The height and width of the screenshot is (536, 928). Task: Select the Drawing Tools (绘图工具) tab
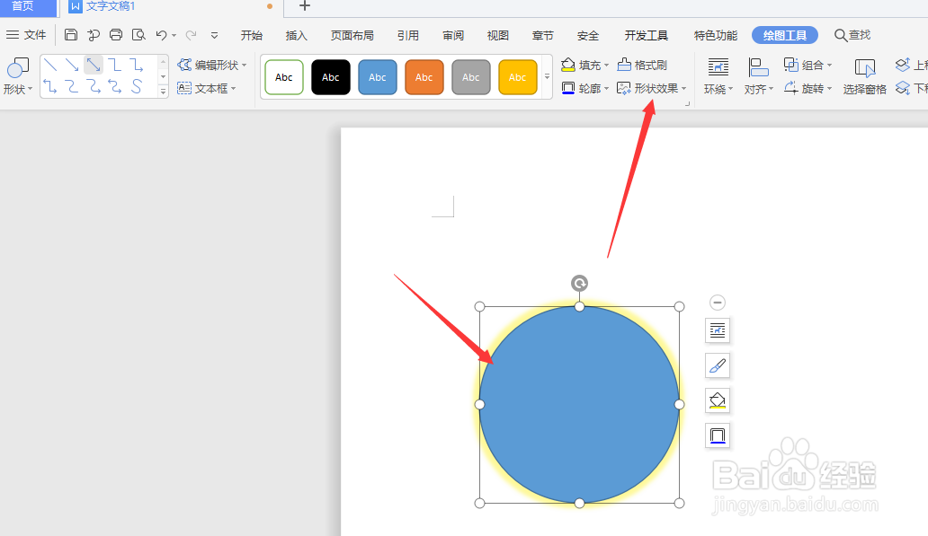coord(785,35)
